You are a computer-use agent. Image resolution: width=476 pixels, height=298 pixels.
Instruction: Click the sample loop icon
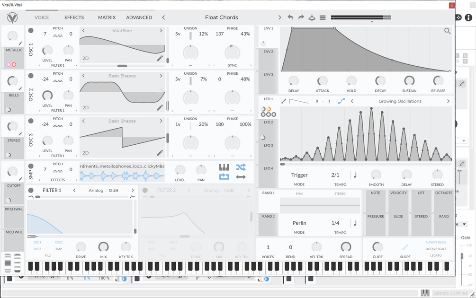[224, 177]
